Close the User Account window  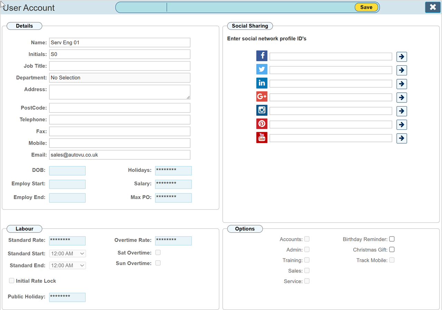tap(433, 7)
